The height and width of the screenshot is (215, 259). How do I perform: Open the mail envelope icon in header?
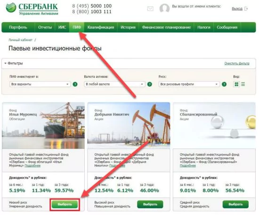pos(150,8)
